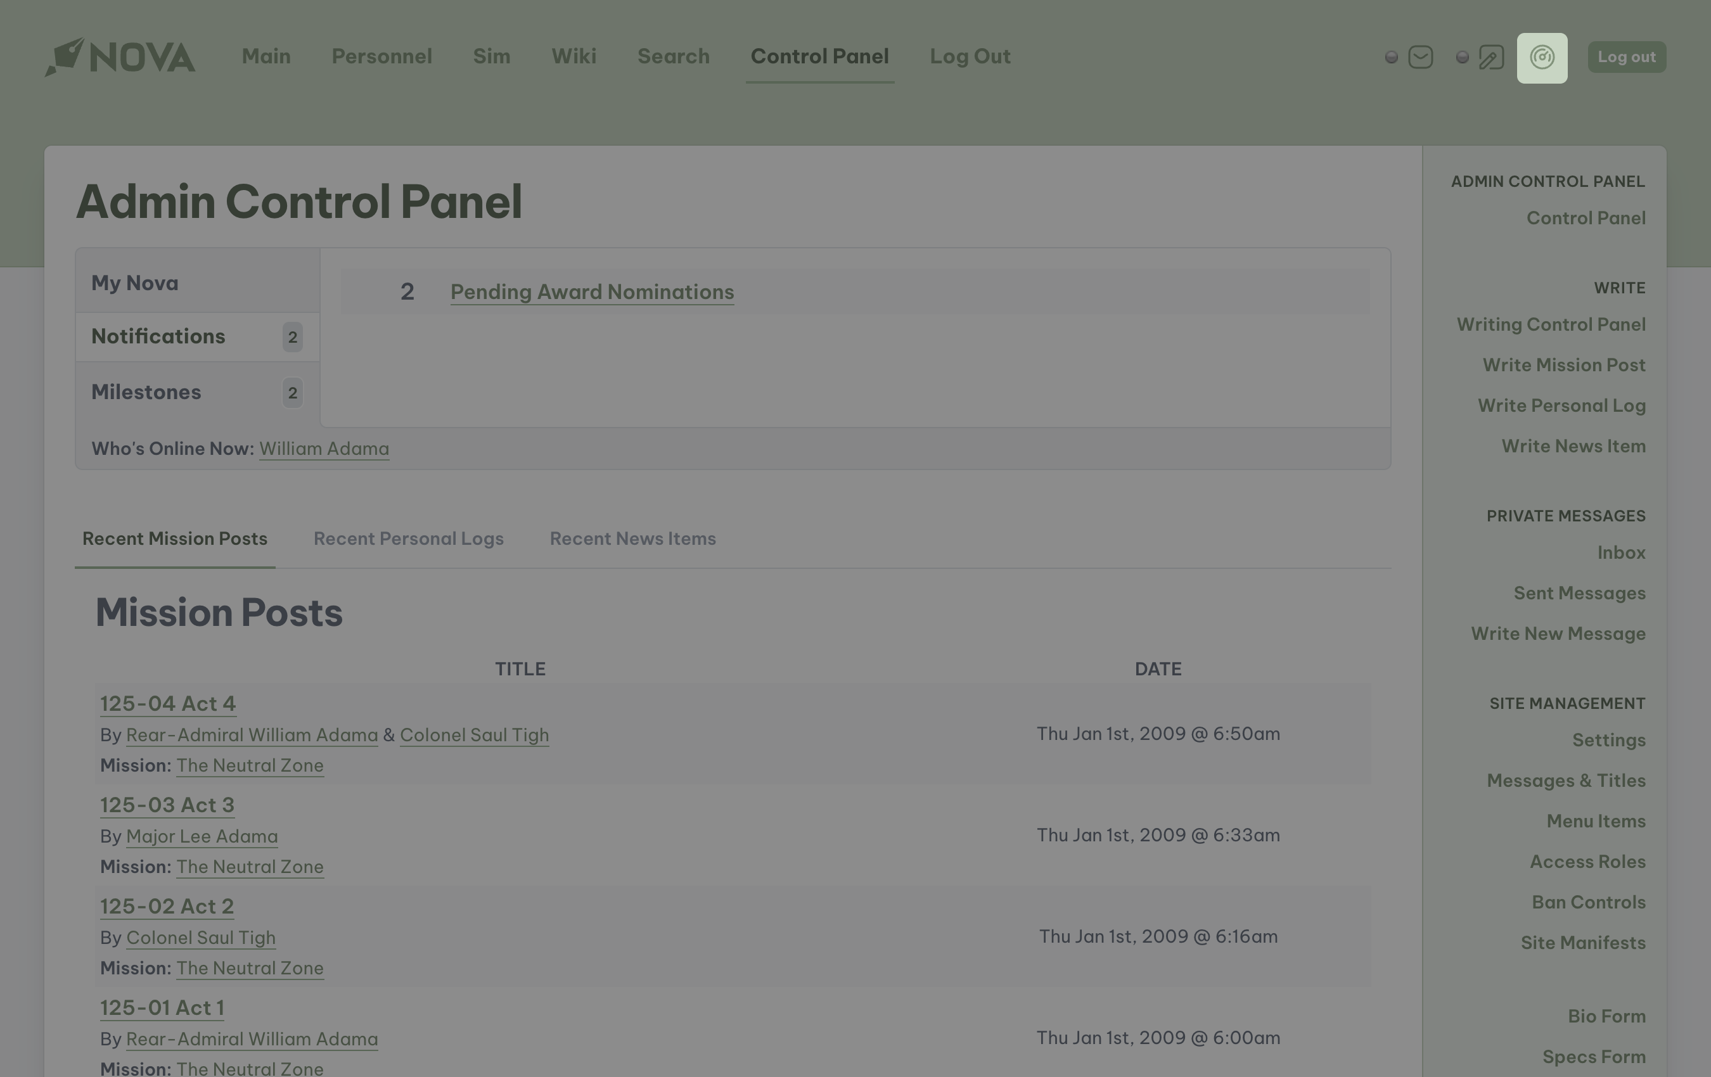The width and height of the screenshot is (1711, 1077).
Task: Open Colonel Saul Tigh author link in Act 2
Action: pyautogui.click(x=201, y=938)
